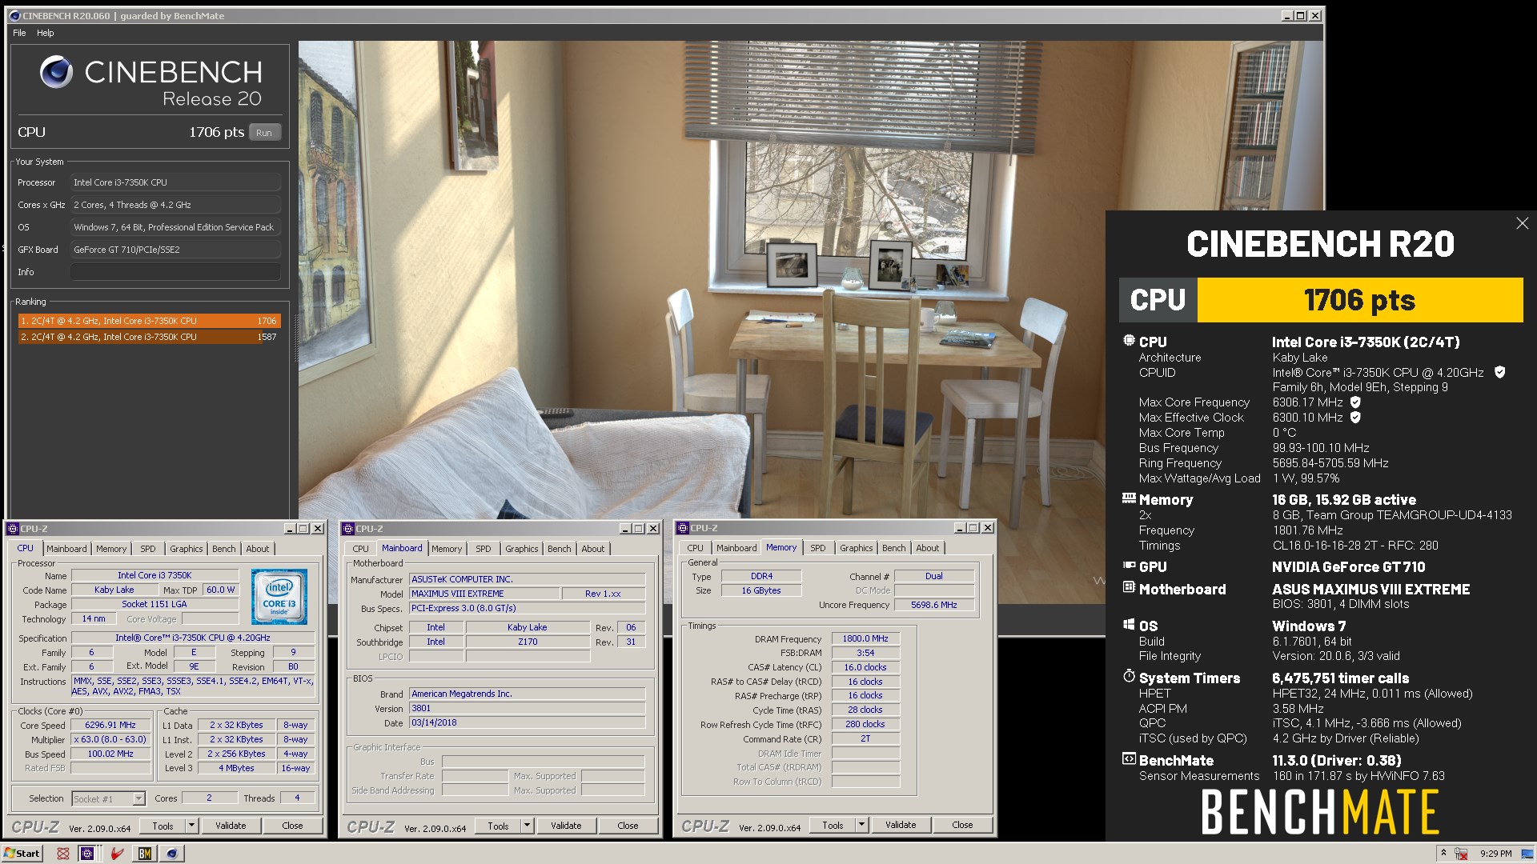The image size is (1537, 864).
Task: Click the Cinebench left panel scrollbar handle
Action: click(x=295, y=337)
